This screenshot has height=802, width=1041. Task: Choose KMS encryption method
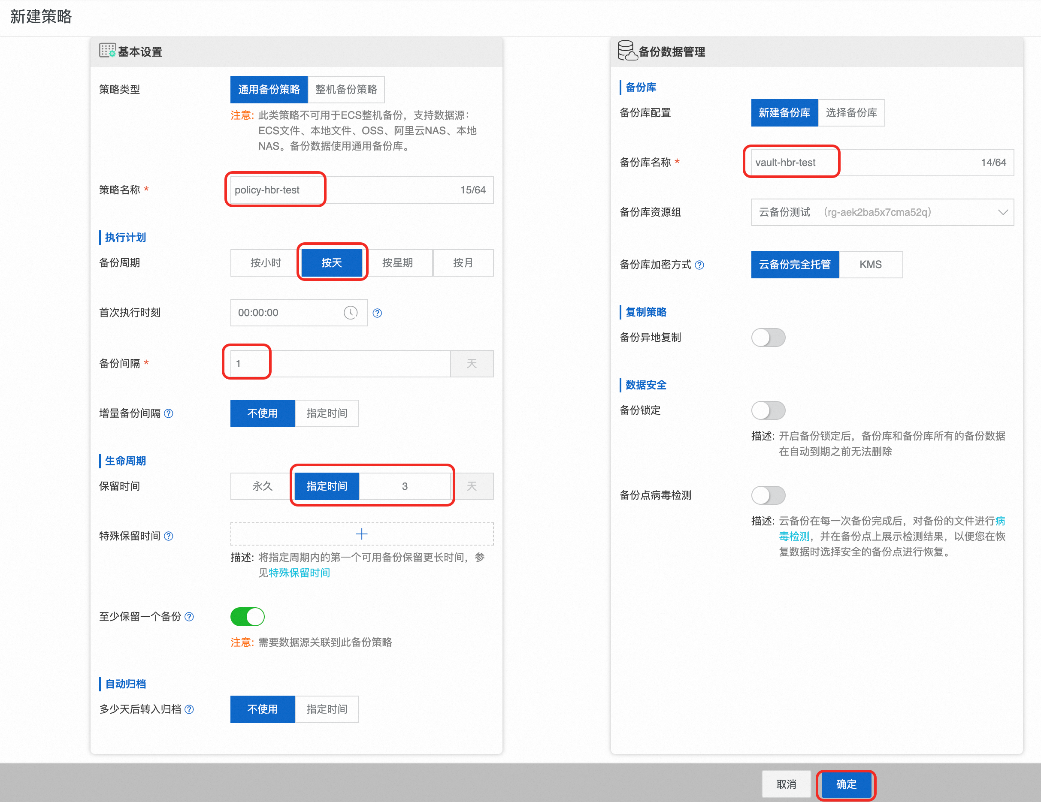click(x=870, y=265)
